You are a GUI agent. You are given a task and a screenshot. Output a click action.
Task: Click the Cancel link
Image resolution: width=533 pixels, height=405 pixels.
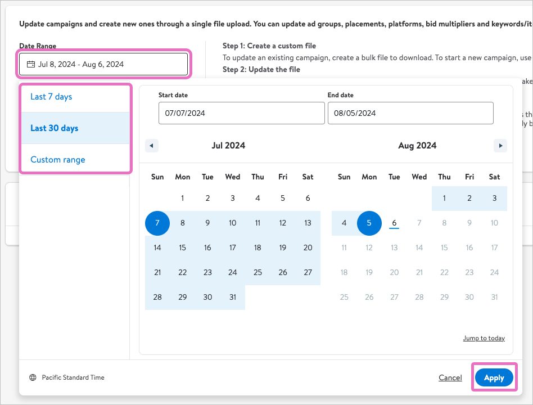point(450,377)
